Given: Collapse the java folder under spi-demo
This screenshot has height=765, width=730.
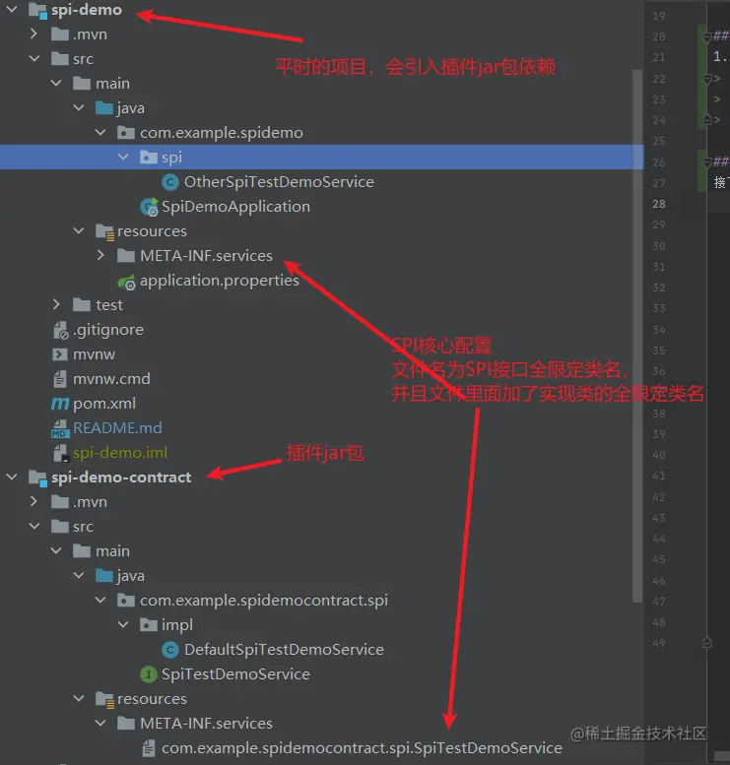Looking at the screenshot, I should (79, 107).
